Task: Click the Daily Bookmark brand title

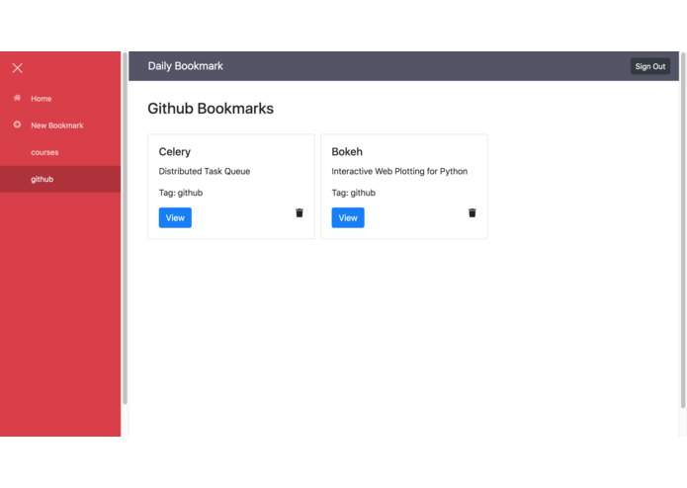Action: [x=185, y=66]
